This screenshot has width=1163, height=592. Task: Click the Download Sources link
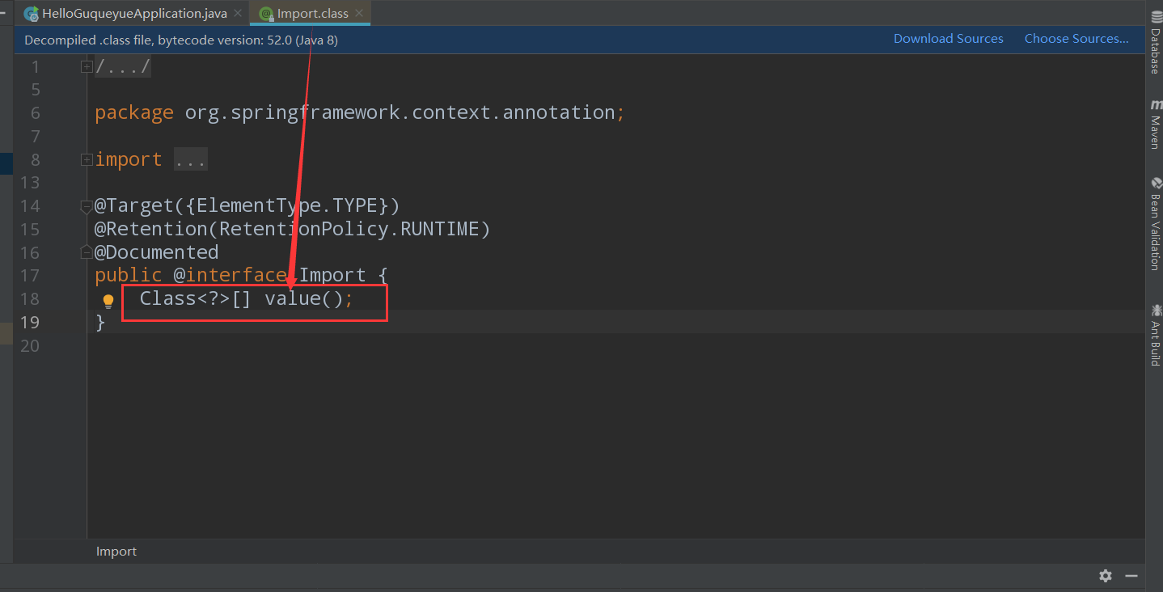(x=948, y=38)
